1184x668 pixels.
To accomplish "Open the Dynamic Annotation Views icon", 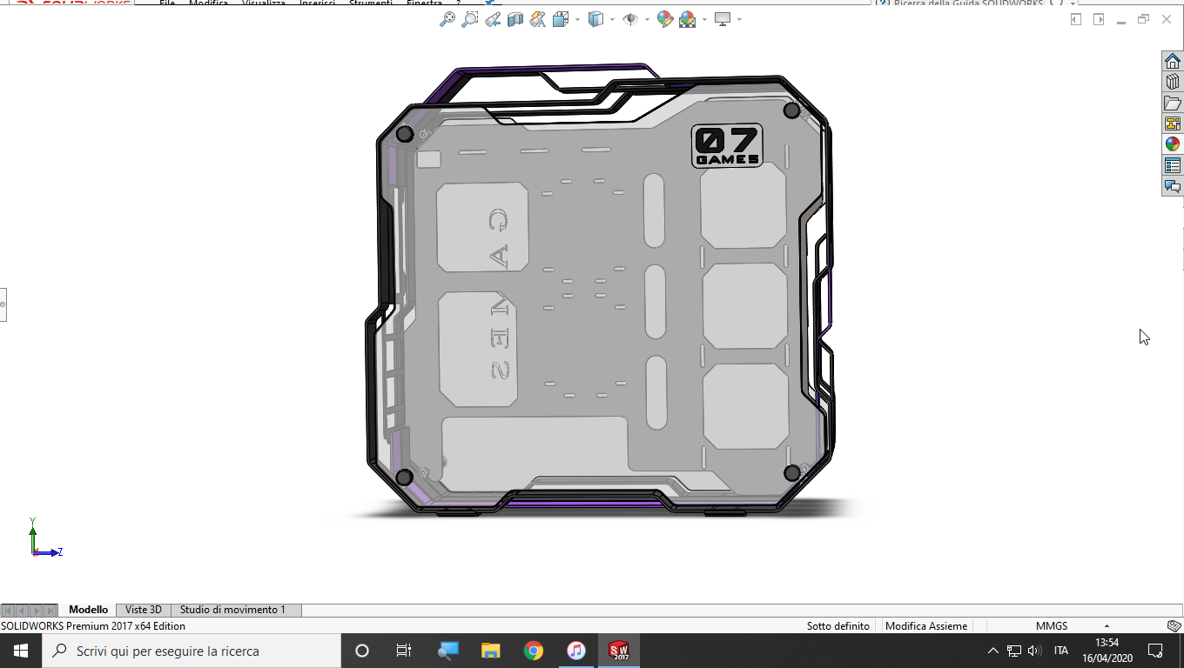I will pyautogui.click(x=538, y=19).
